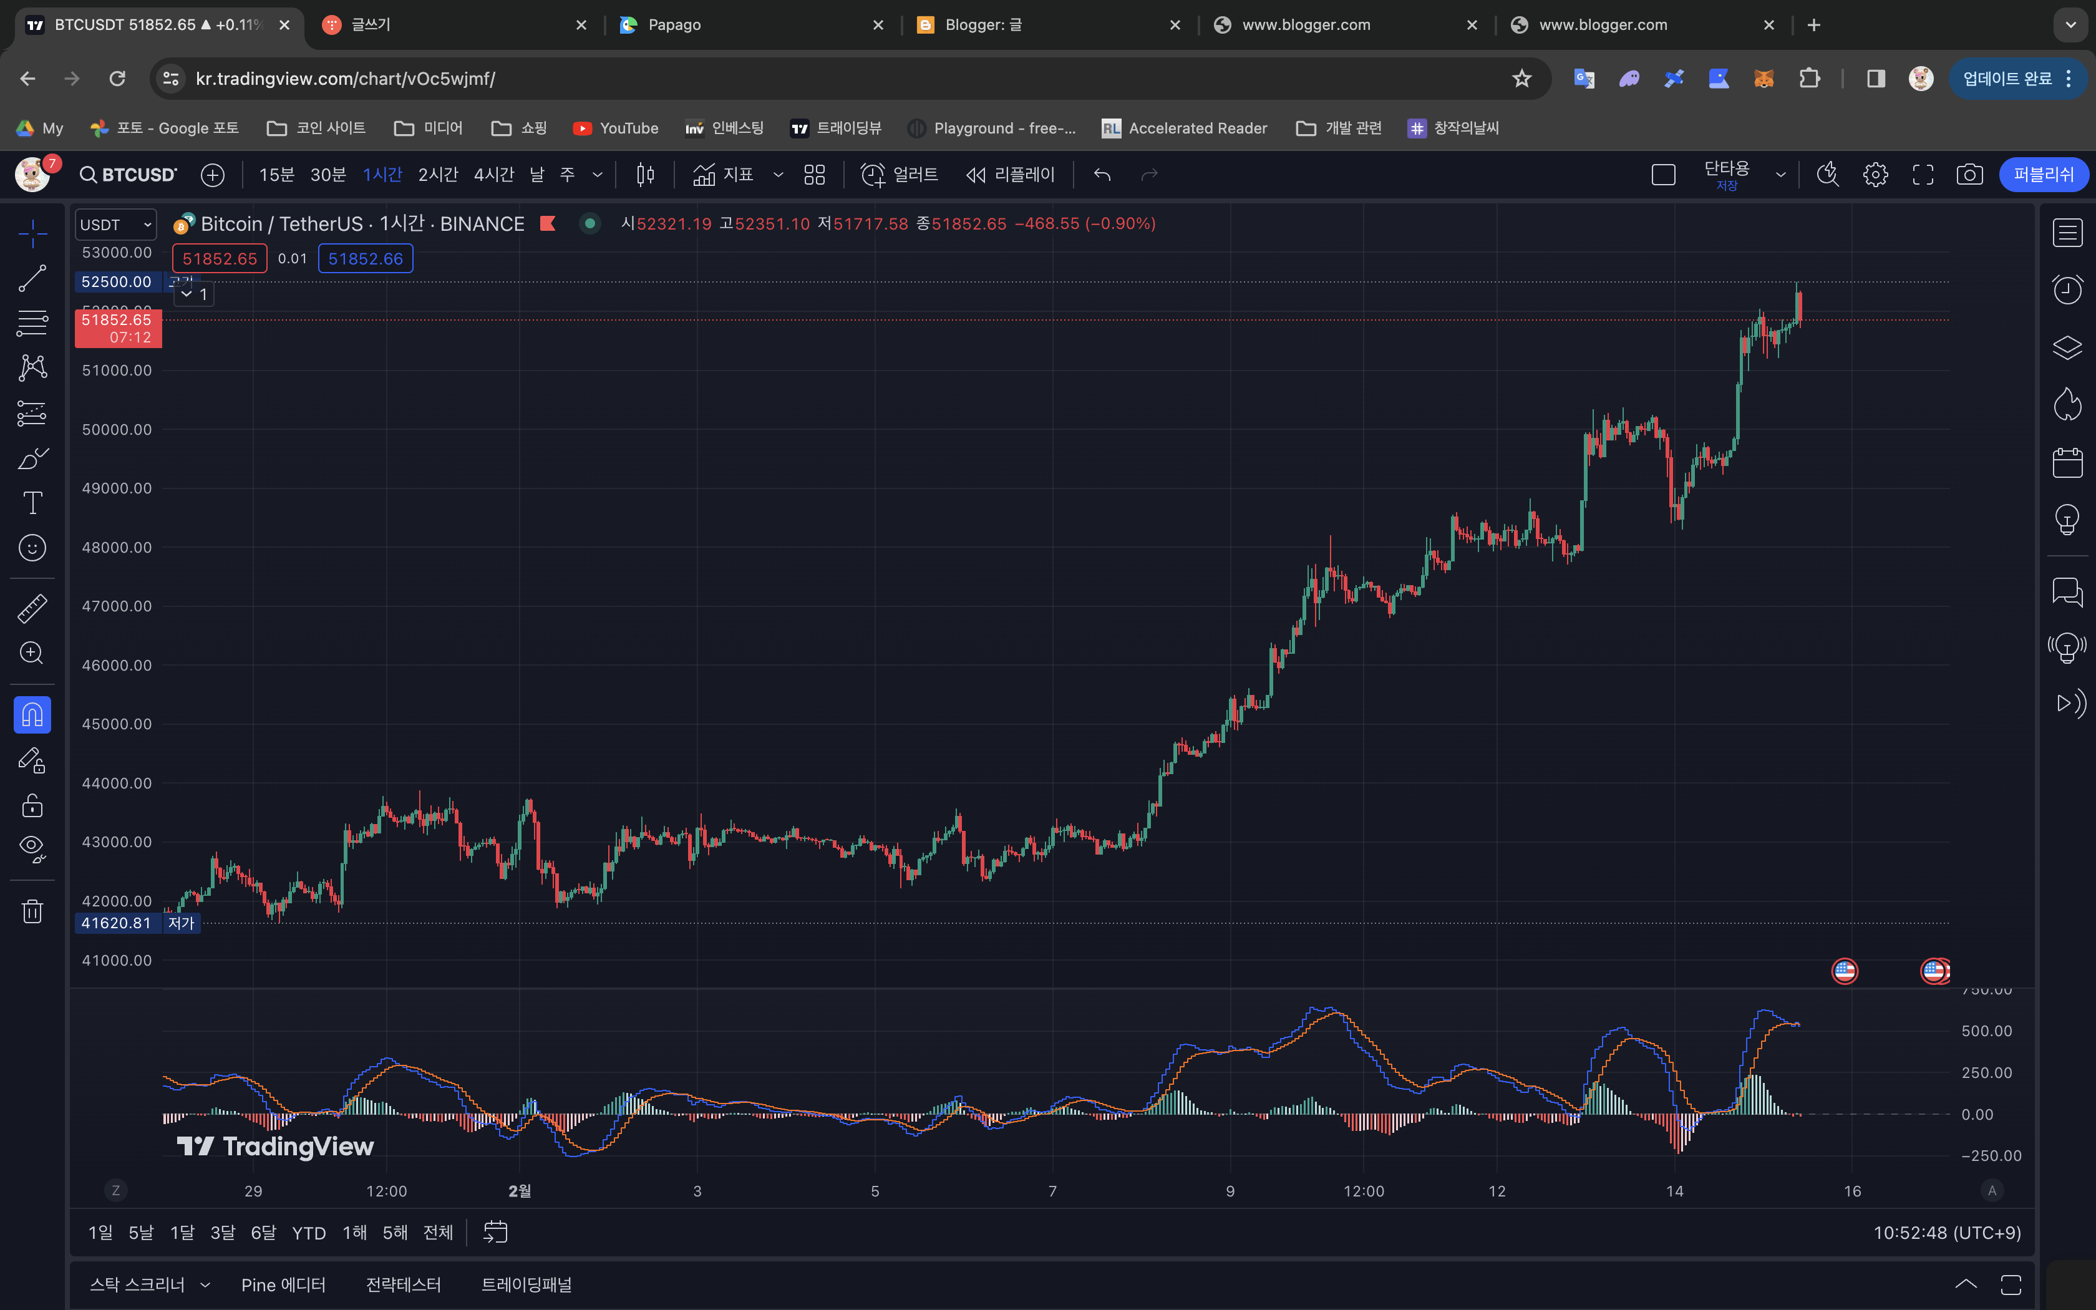Toggle lock all drawings
Viewport: 2096px width, 1310px height.
32,806
